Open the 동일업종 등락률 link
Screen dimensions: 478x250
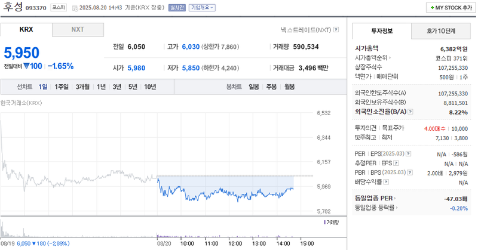pyautogui.click(x=376, y=208)
